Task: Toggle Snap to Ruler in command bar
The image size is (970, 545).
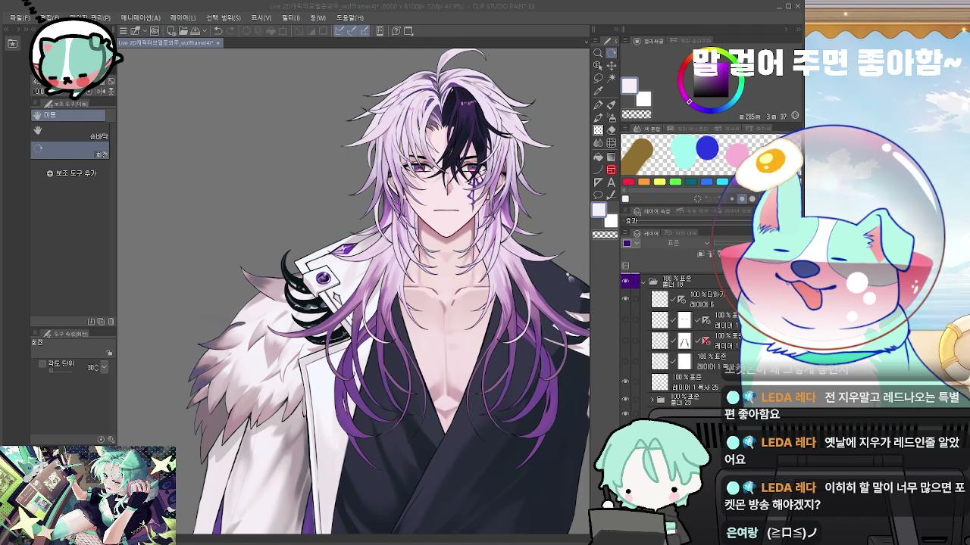Action: [x=339, y=31]
